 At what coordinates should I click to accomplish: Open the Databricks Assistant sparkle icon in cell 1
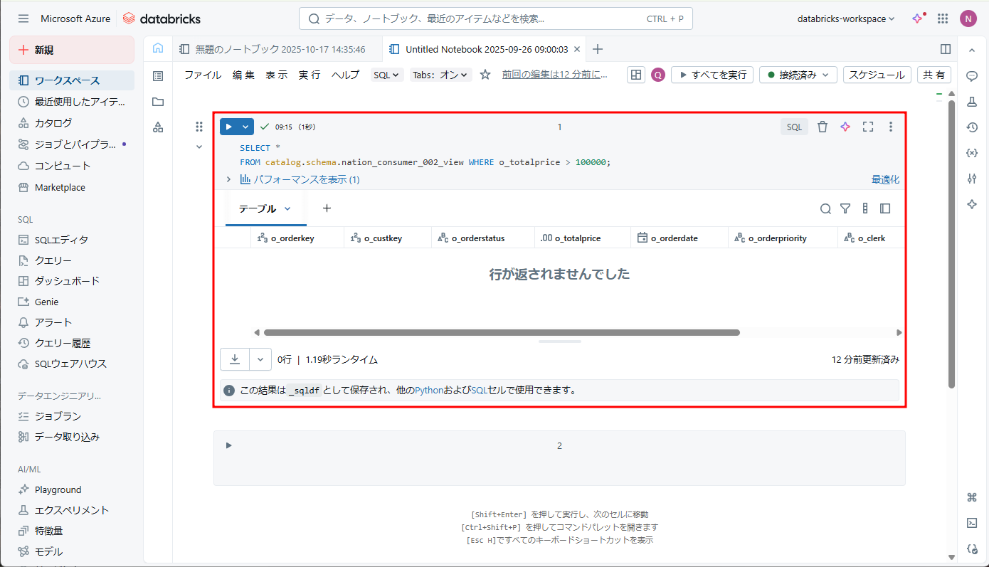[x=845, y=127]
